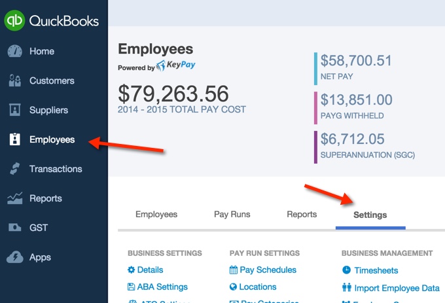The image size is (445, 303).
Task: Click the floppy disk icon beside ABA Settings
Action: pos(131,287)
